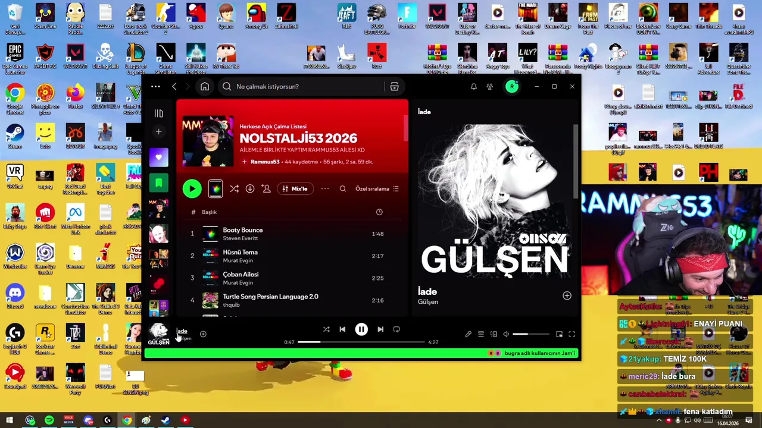Add now-playing song to library
The image size is (762, 428).
203,334
